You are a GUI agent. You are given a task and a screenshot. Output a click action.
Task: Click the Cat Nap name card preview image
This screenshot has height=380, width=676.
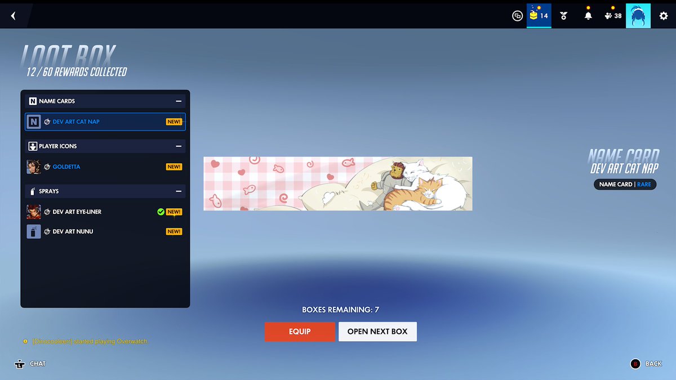tap(338, 184)
